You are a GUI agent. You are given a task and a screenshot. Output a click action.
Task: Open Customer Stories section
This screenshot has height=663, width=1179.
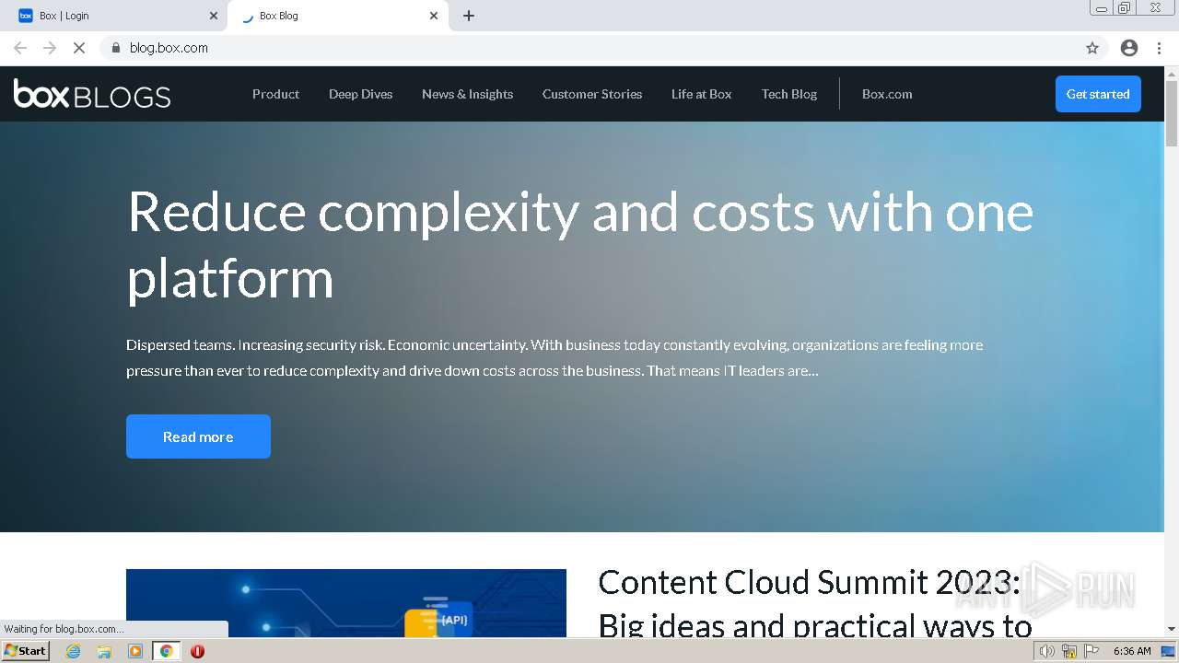[592, 94]
